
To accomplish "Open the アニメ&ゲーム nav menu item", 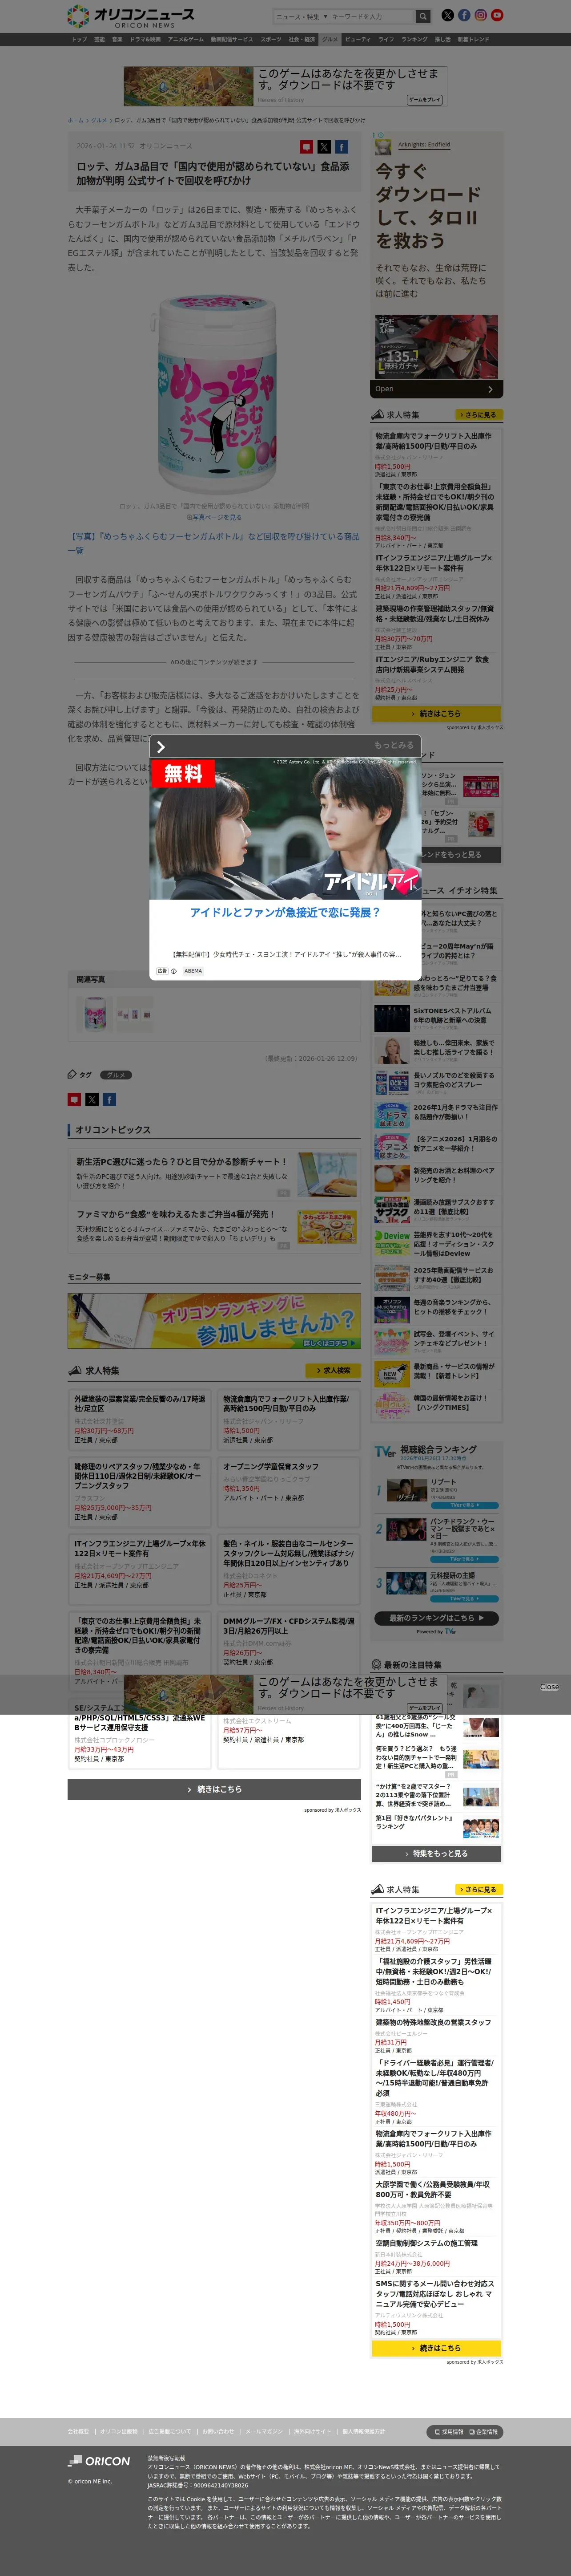I will coord(186,40).
